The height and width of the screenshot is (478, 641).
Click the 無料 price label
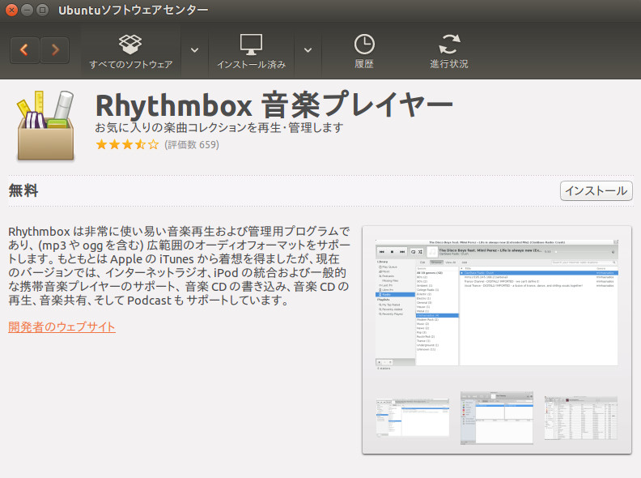point(23,190)
